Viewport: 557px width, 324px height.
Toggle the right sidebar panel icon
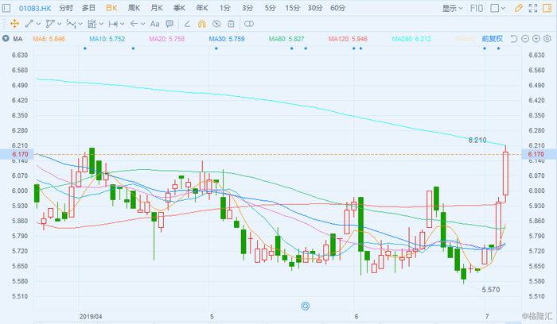[x=547, y=8]
